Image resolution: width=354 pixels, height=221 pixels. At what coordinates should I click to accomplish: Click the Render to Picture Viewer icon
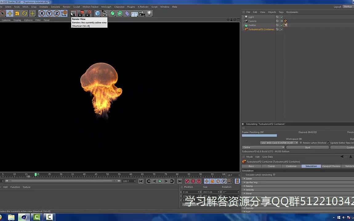pyautogui.click(x=81, y=13)
